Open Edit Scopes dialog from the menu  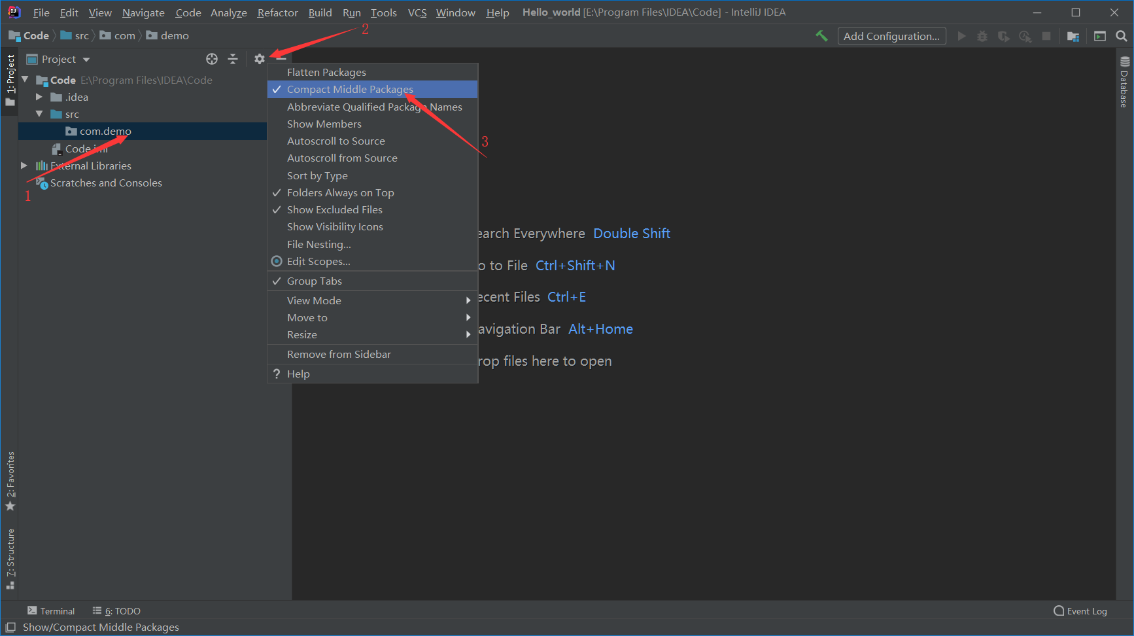tap(318, 261)
